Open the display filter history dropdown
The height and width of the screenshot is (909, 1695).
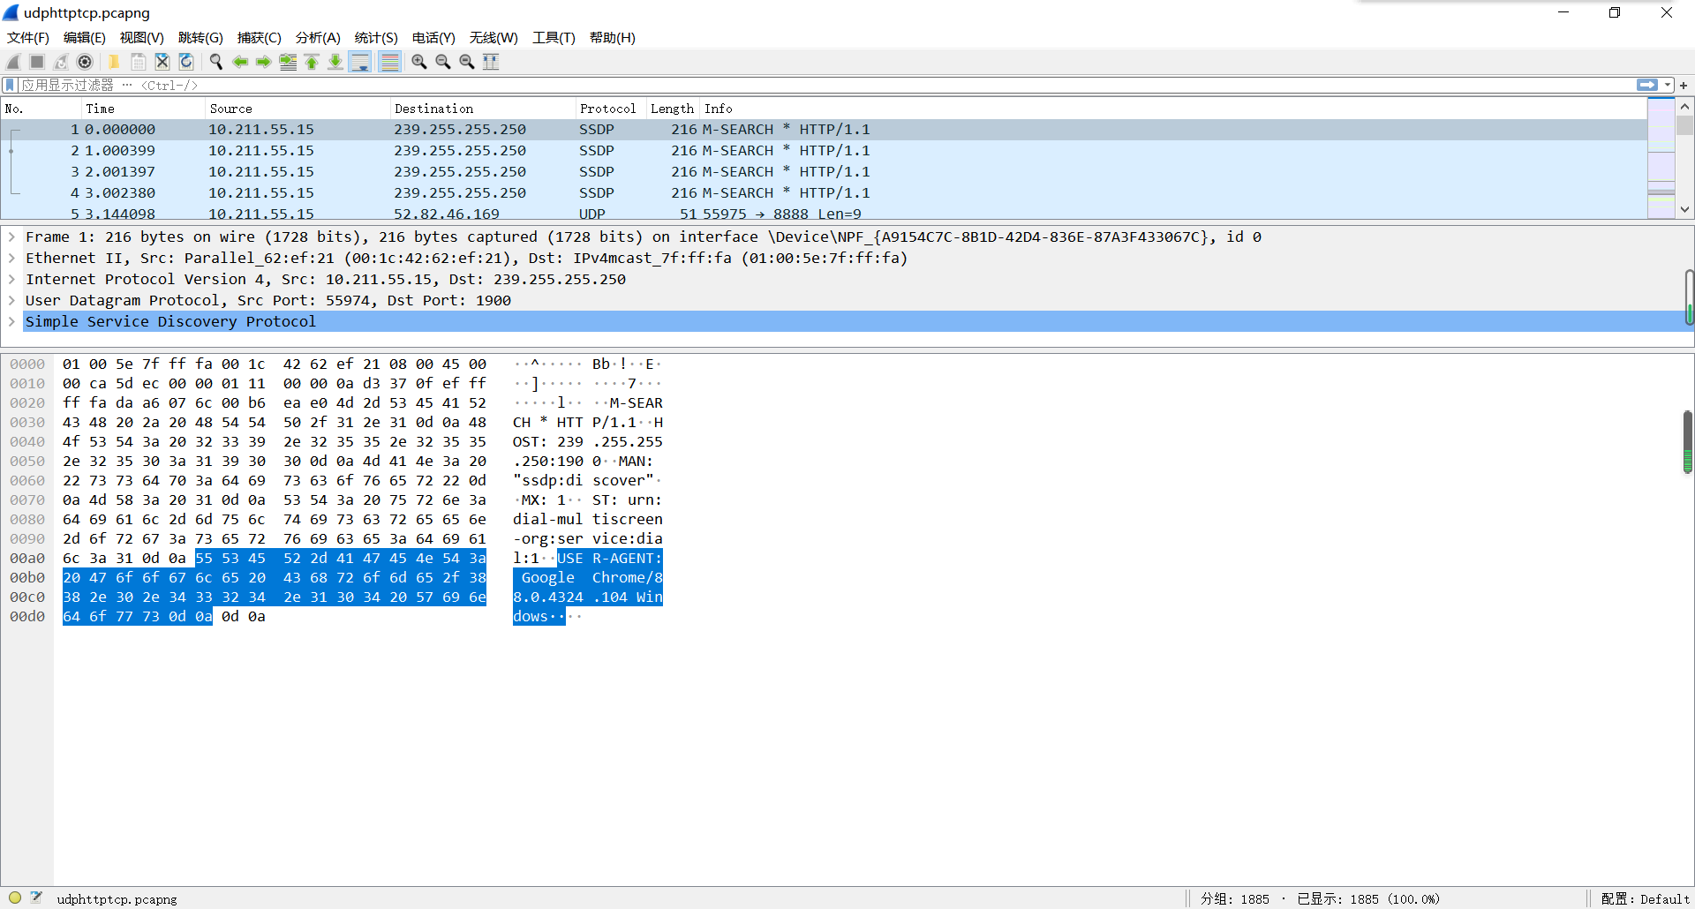click(x=1668, y=86)
